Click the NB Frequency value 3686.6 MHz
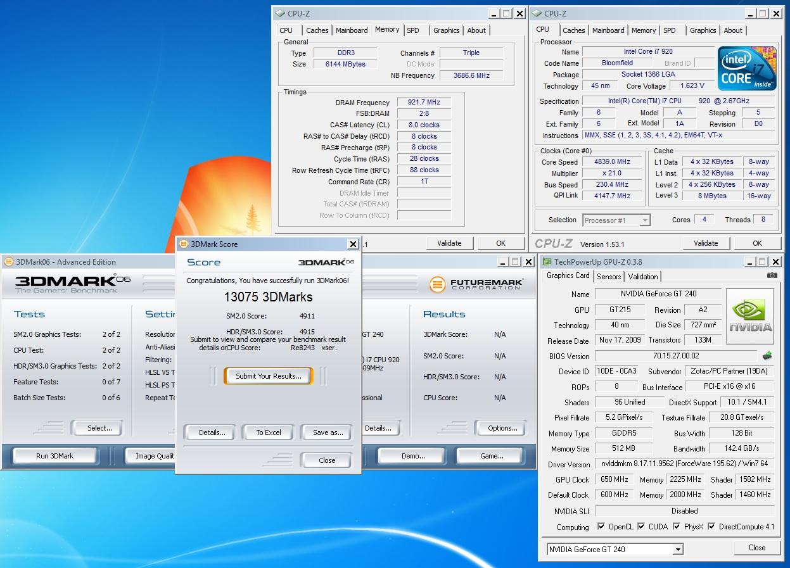 point(471,75)
